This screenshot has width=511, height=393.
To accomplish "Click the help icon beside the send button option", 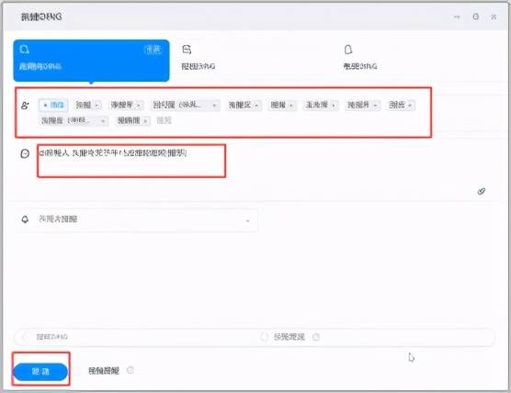I will coord(131,370).
